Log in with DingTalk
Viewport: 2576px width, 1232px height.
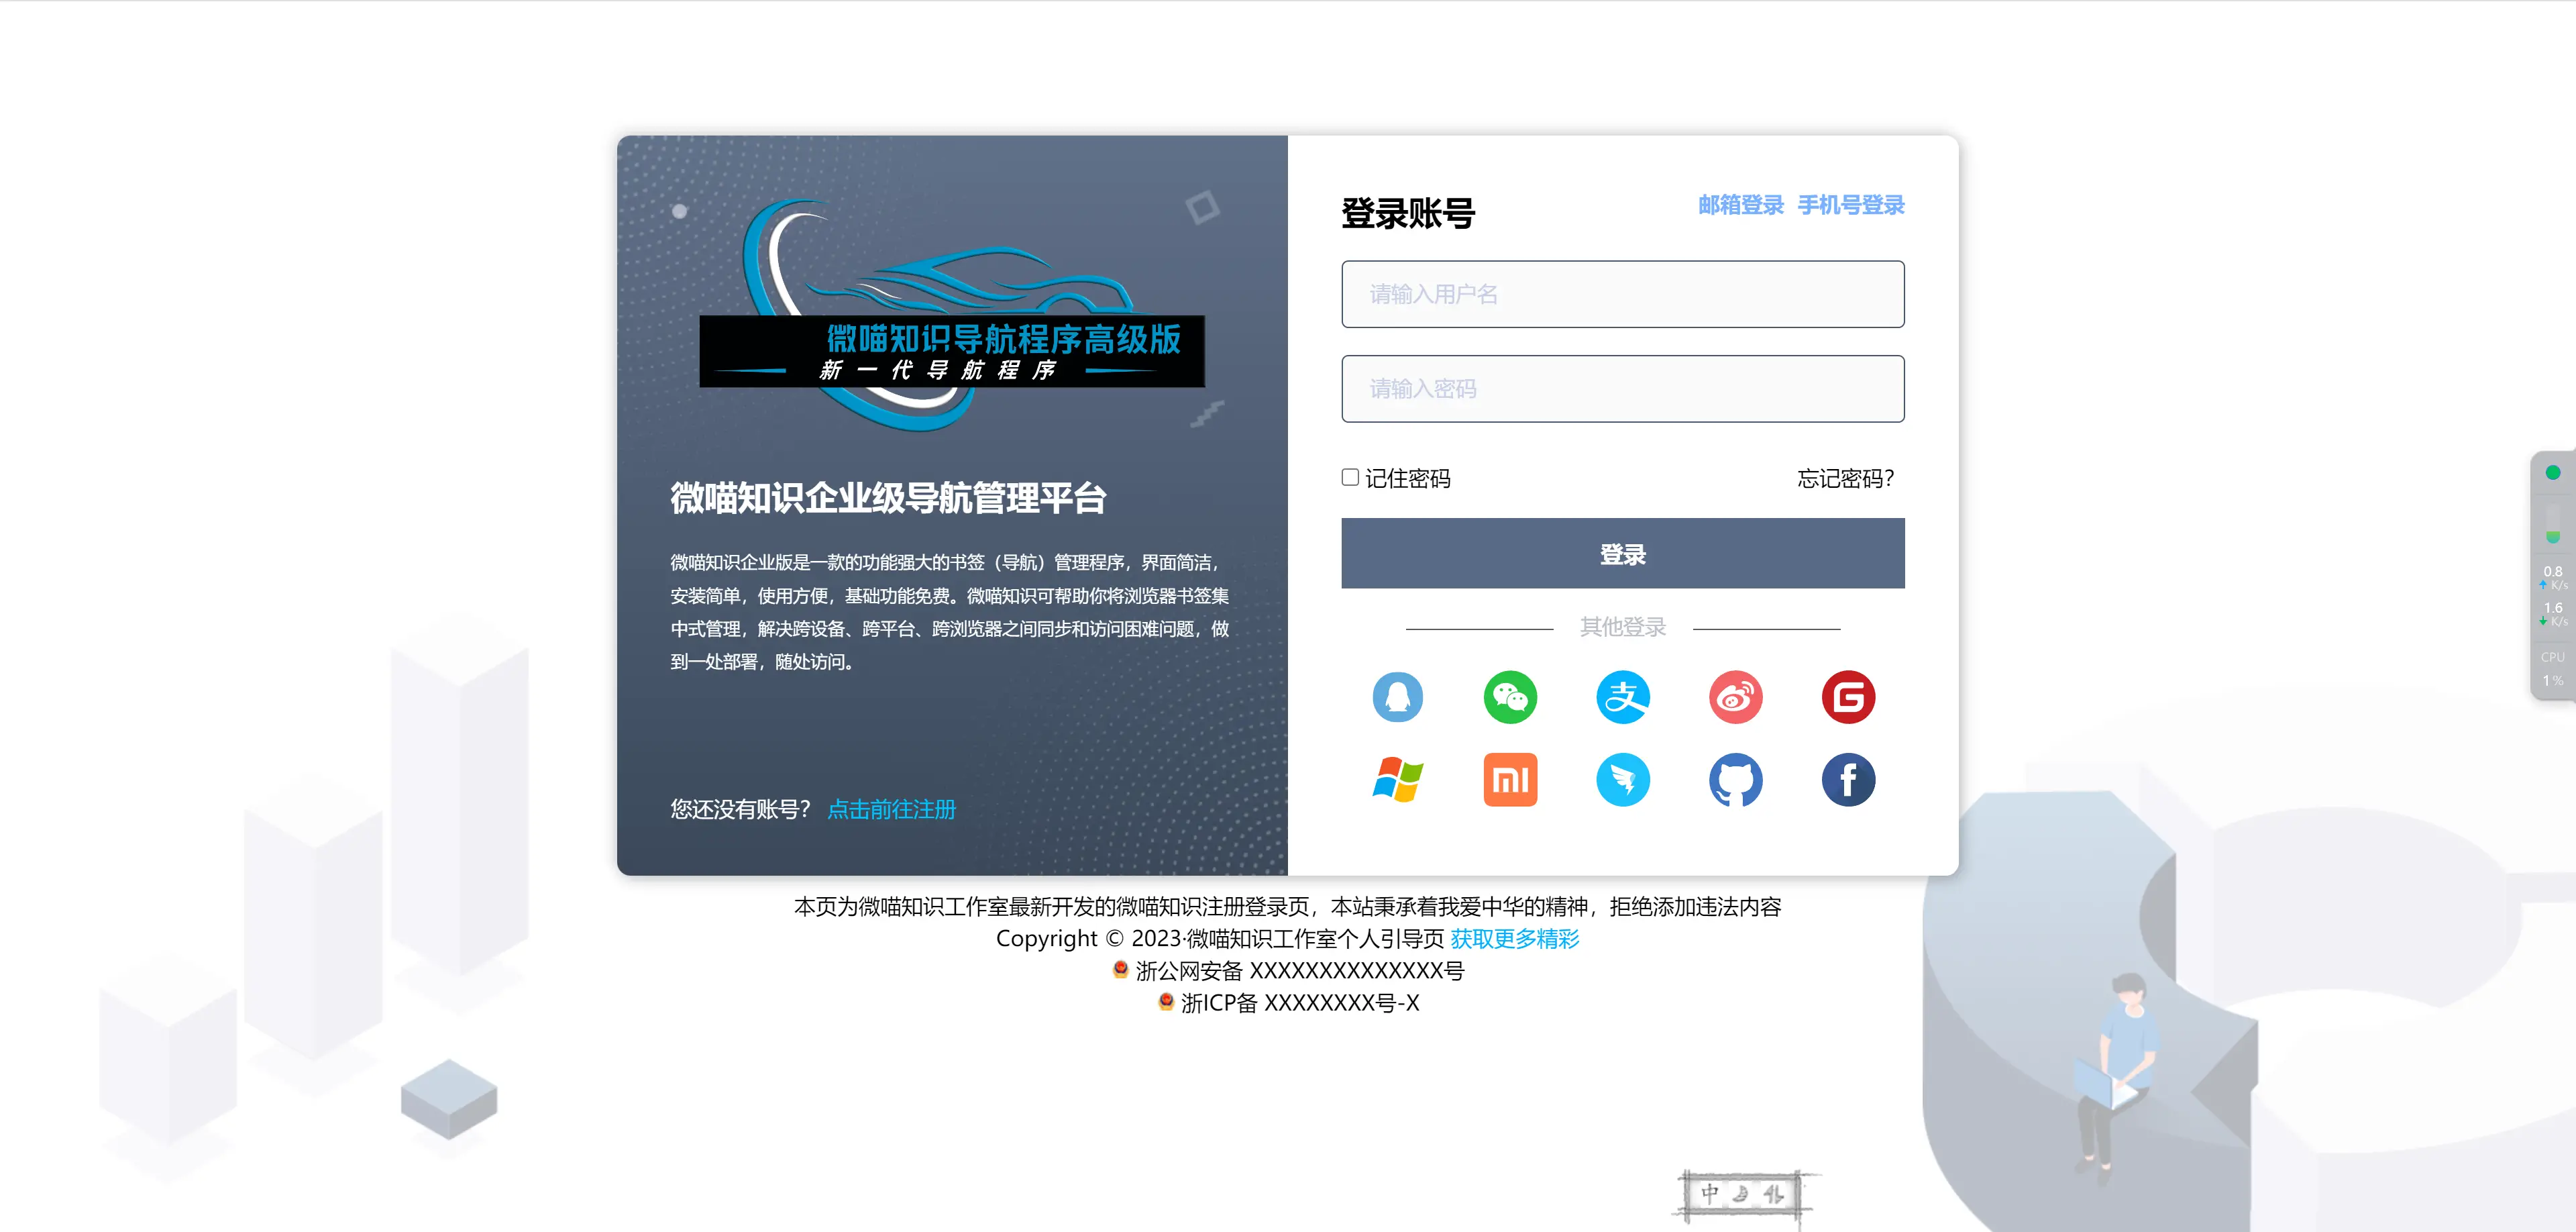(1622, 780)
